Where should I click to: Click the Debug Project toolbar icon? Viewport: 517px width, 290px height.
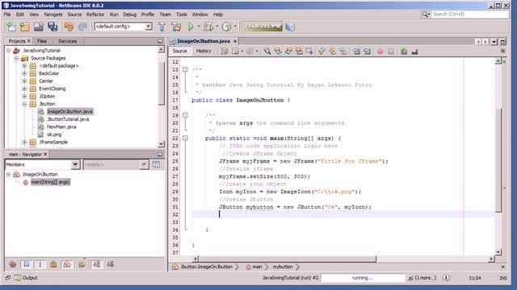208,27
